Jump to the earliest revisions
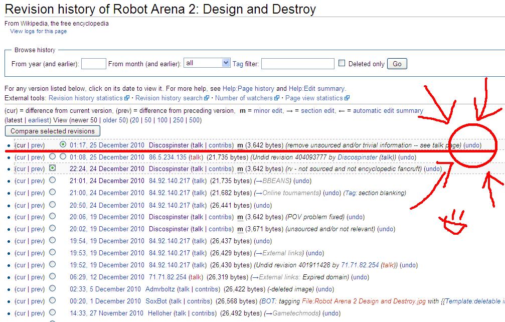505x322 pixels. tap(39, 120)
